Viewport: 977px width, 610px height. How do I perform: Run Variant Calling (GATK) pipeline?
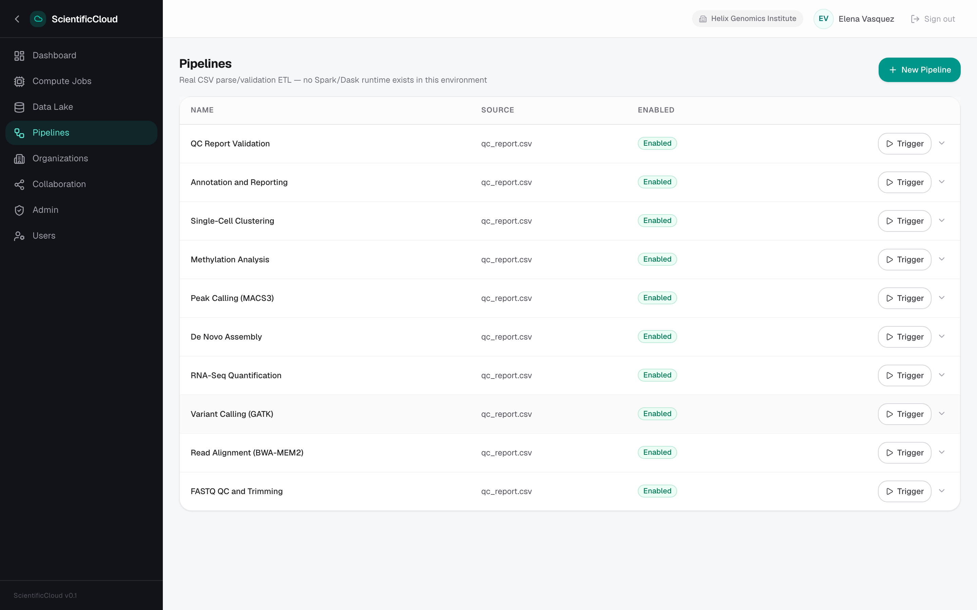pos(904,414)
